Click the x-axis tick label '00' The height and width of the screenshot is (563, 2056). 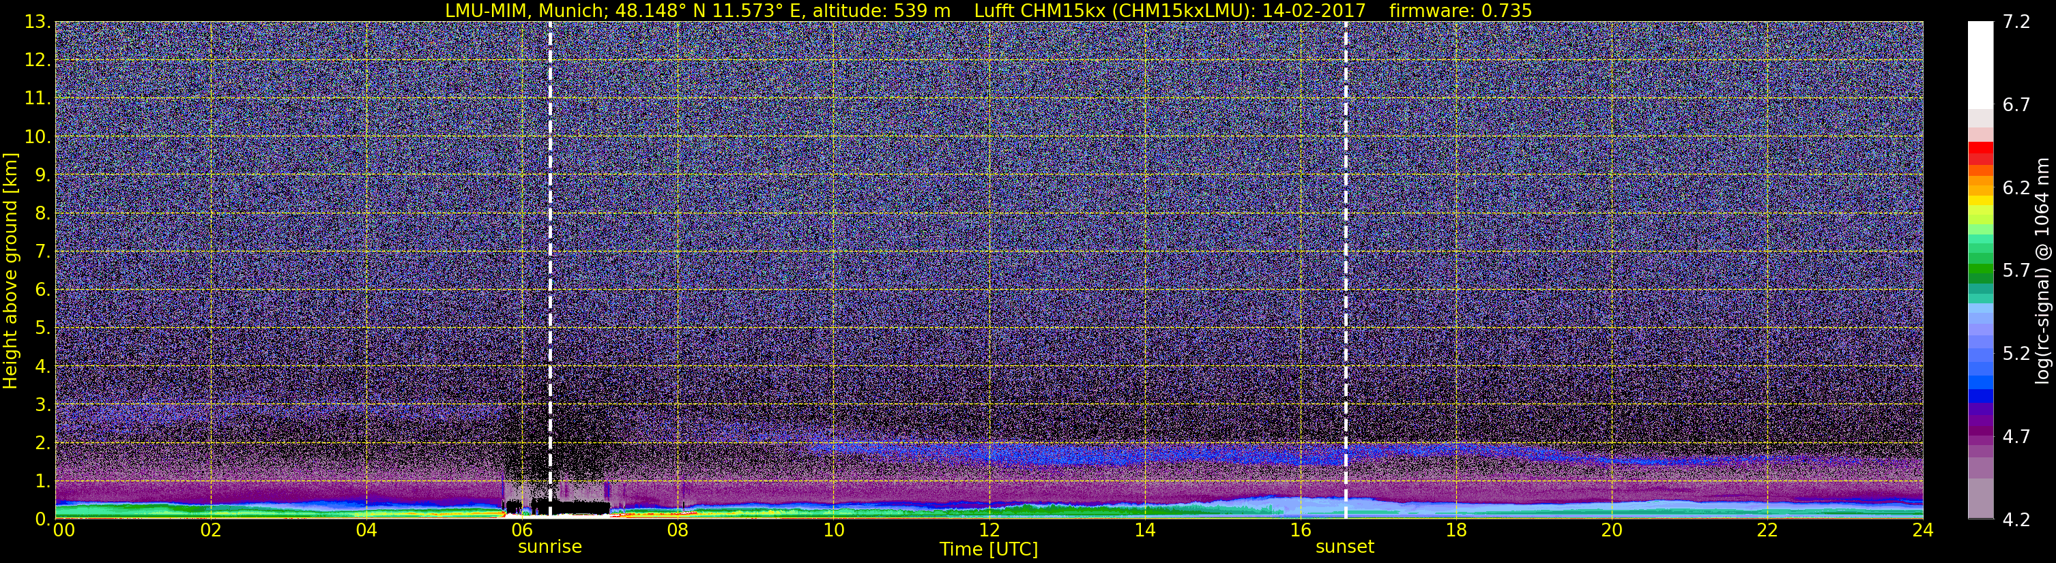point(64,531)
